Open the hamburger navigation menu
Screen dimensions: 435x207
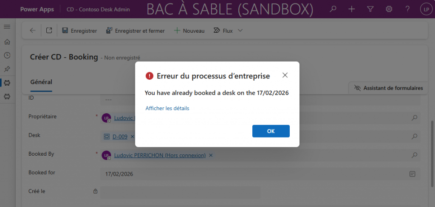pyautogui.click(x=7, y=27)
